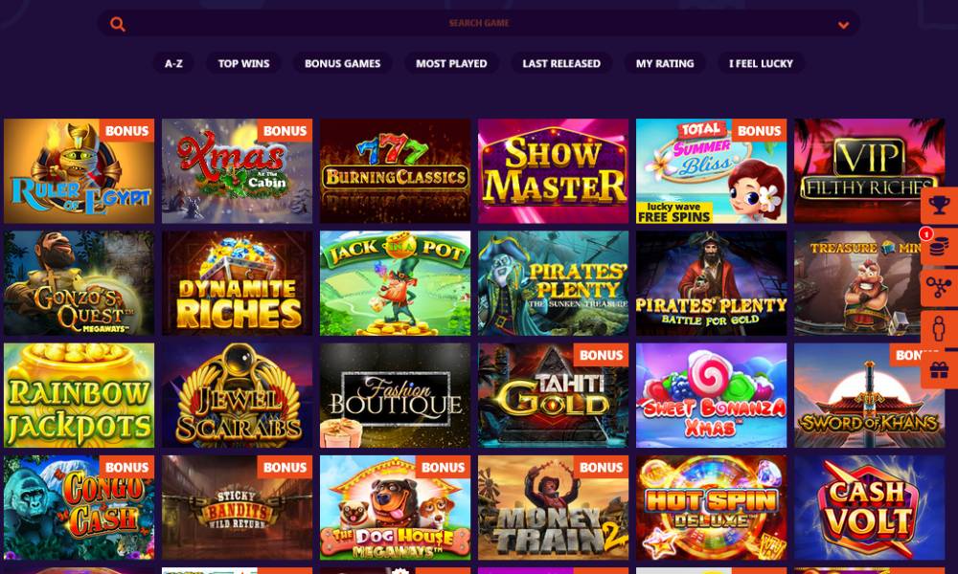Select the Last Released filter

click(561, 63)
